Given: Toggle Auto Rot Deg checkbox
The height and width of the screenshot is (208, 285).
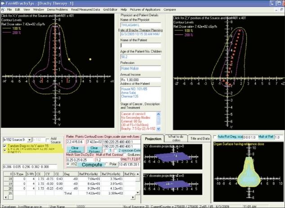Looking at the screenshot, I should pos(214,137).
